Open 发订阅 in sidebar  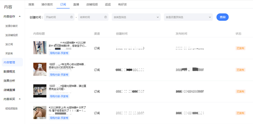[9, 44]
